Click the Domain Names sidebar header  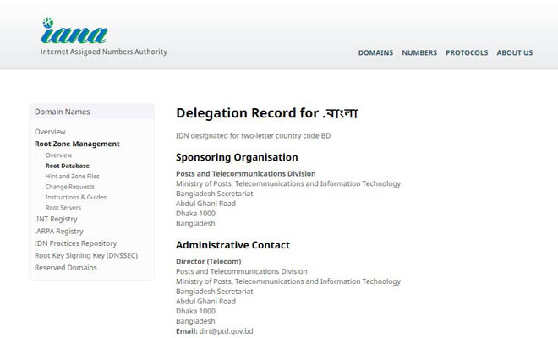pyautogui.click(x=63, y=112)
